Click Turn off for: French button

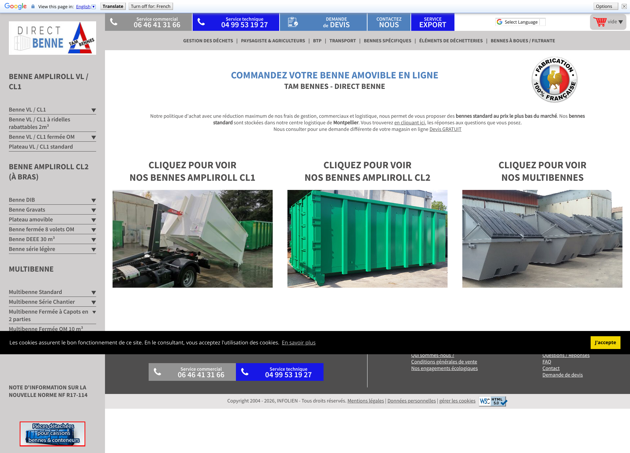tap(151, 6)
